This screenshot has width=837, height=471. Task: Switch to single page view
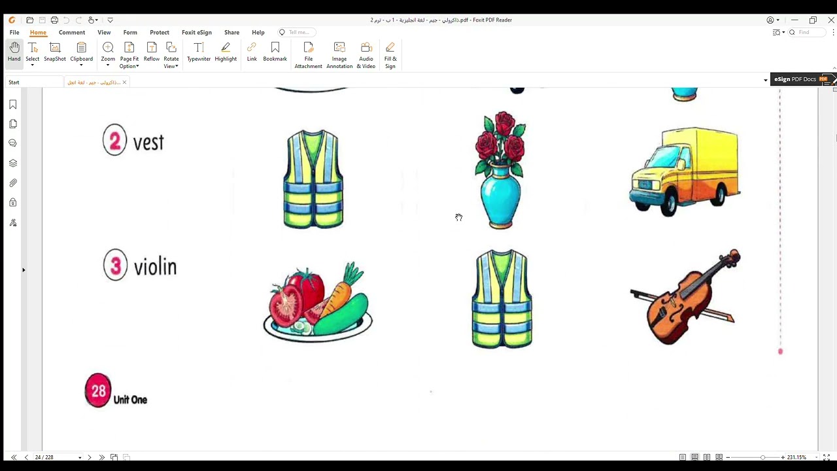[x=683, y=457]
